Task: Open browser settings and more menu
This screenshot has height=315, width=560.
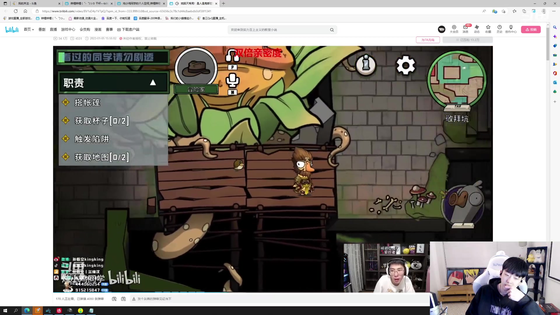Action: (554, 11)
